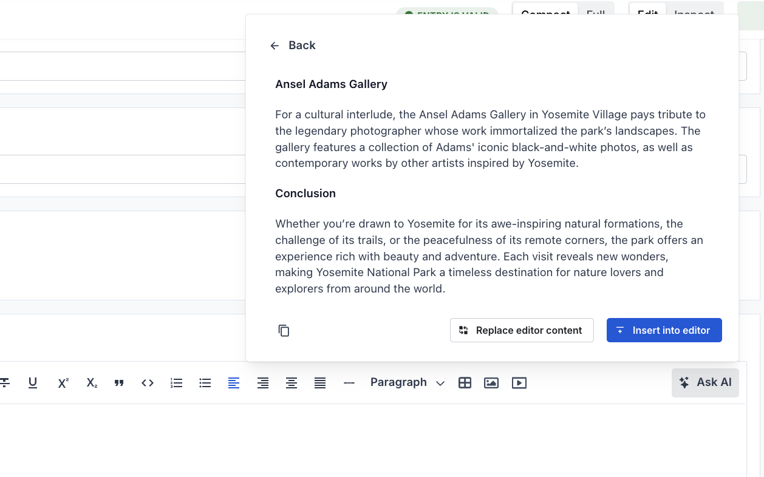Viewport: 764px width, 477px height.
Task: Click the 'Ansel Adams Gallery' heading
Action: 331,84
